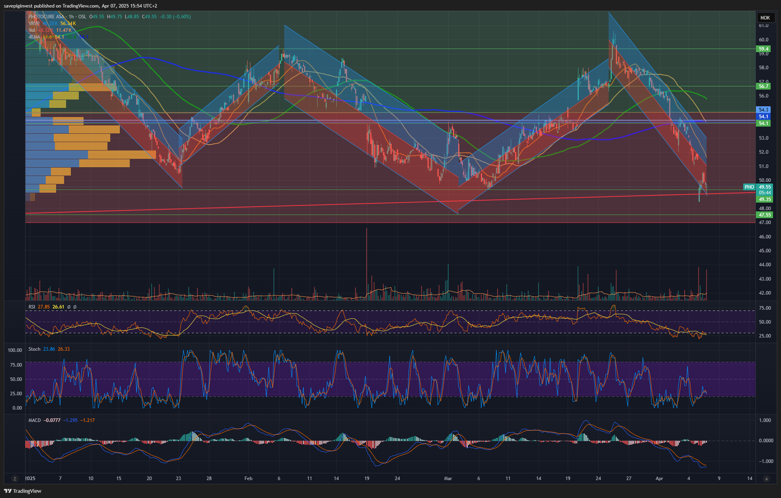
Task: Click the -0.30 (-0.60%) change value
Action: [x=175, y=17]
